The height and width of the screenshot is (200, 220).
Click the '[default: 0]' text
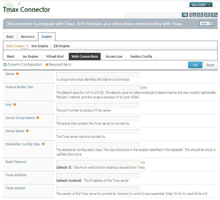(64, 167)
